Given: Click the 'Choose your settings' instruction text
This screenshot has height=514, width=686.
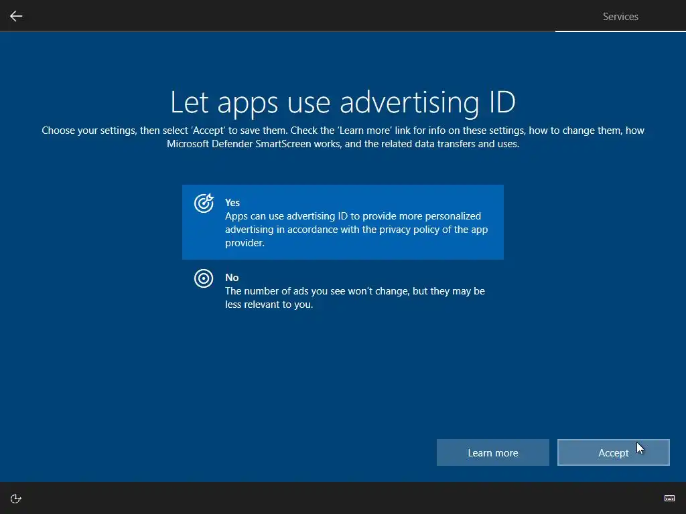Looking at the screenshot, I should point(343,137).
